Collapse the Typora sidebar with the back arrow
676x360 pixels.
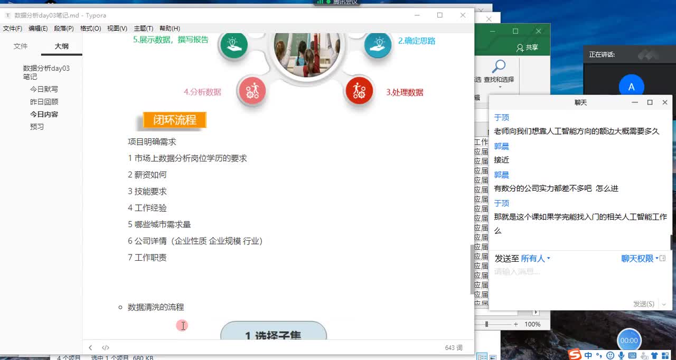pos(90,347)
